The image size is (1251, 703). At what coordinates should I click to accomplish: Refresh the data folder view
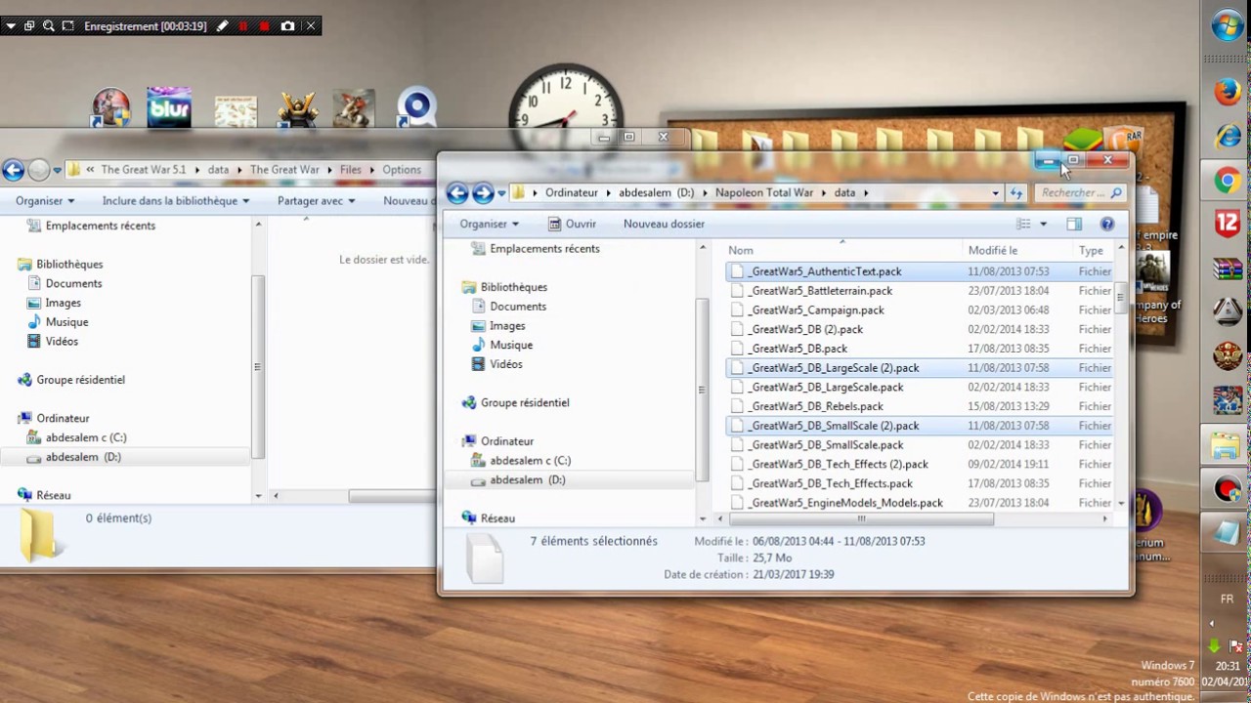pos(1016,193)
